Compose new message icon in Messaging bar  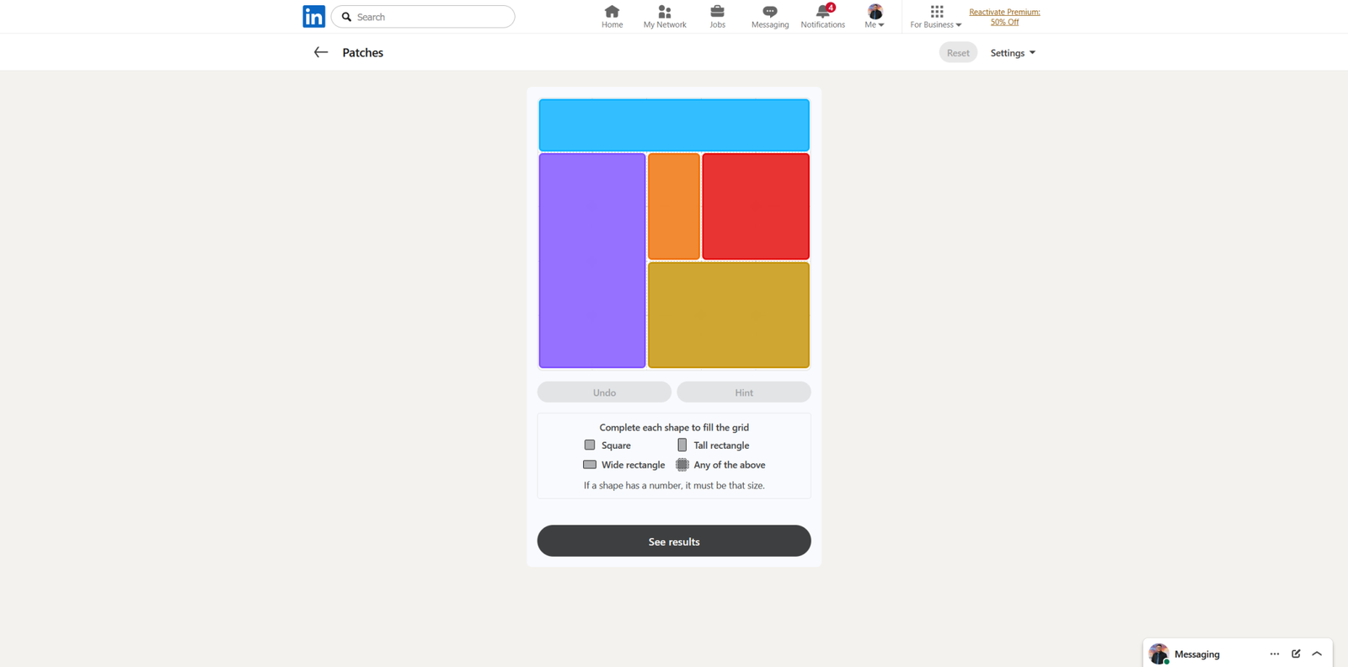click(1296, 654)
